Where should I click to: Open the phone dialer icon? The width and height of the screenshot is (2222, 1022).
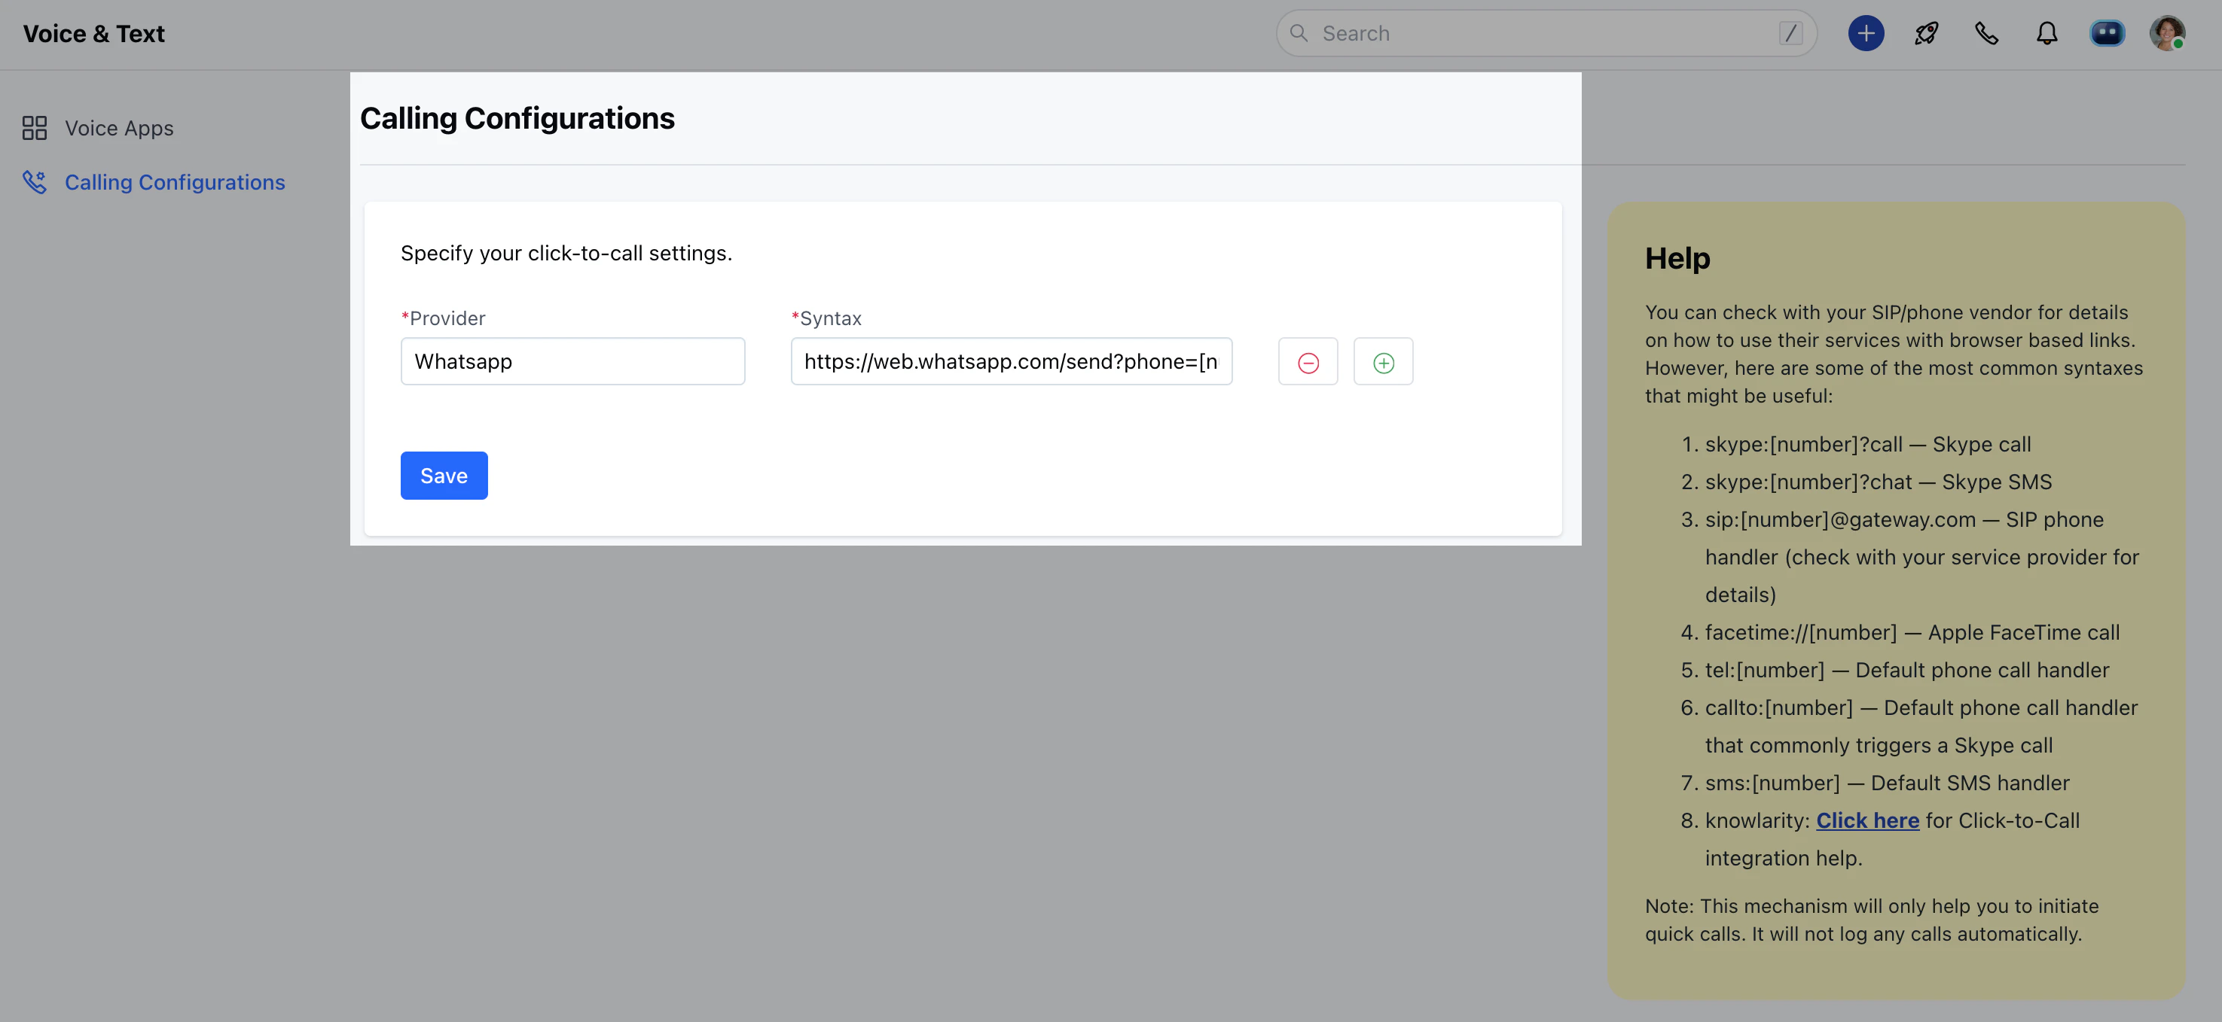pyautogui.click(x=1986, y=34)
